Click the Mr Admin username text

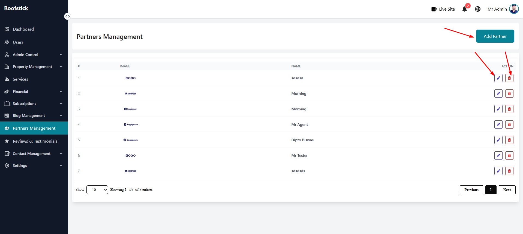click(x=497, y=9)
